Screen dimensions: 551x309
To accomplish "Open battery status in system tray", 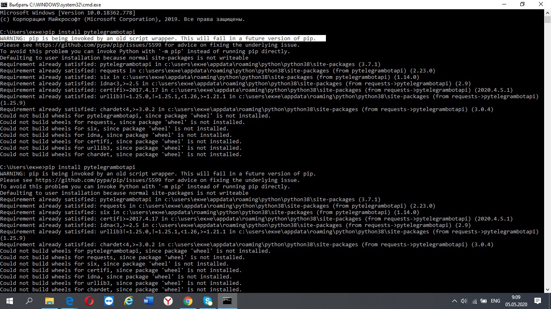I will pos(484,301).
